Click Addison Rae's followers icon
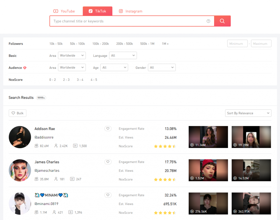280x220 pixels. (x=36, y=146)
